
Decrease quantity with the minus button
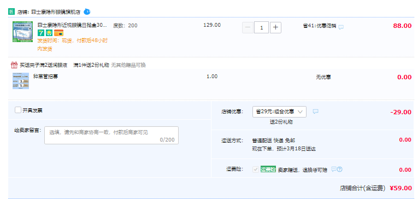(x=248, y=27)
